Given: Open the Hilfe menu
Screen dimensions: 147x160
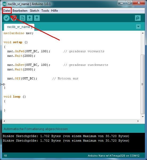Looking at the screenshot, I should click(55, 11).
